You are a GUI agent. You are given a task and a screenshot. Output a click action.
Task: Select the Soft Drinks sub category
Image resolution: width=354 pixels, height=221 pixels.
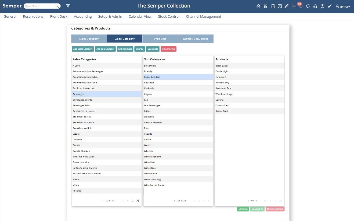(178, 66)
